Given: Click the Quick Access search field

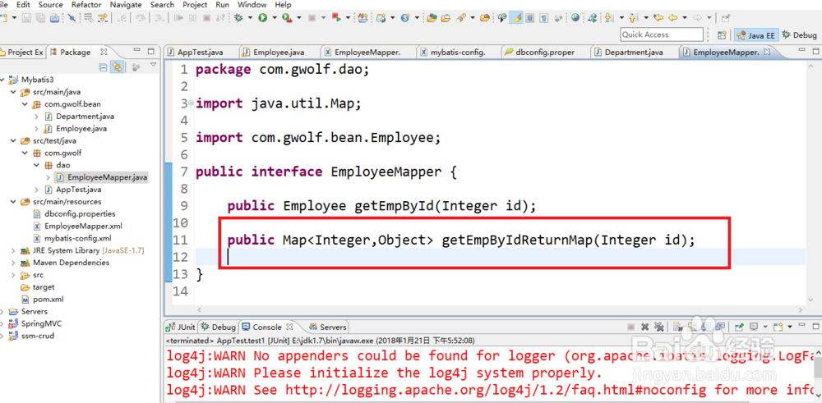Looking at the screenshot, I should tap(662, 34).
